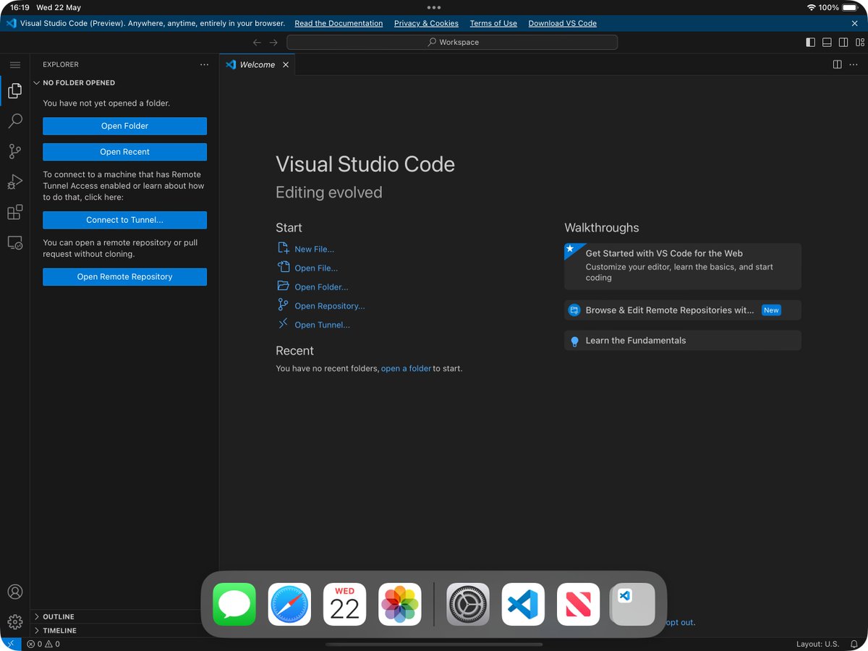868x651 pixels.
Task: Toggle the primary side bar layout icon
Action: coord(810,42)
